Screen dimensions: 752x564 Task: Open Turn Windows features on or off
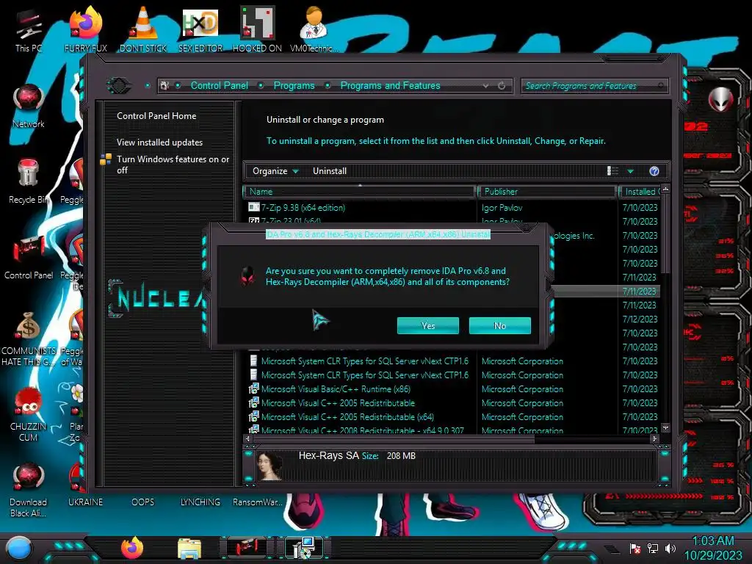(173, 164)
